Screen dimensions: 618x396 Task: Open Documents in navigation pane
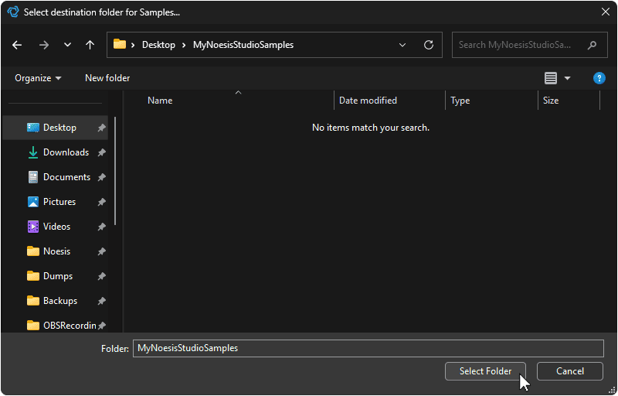click(x=55, y=177)
